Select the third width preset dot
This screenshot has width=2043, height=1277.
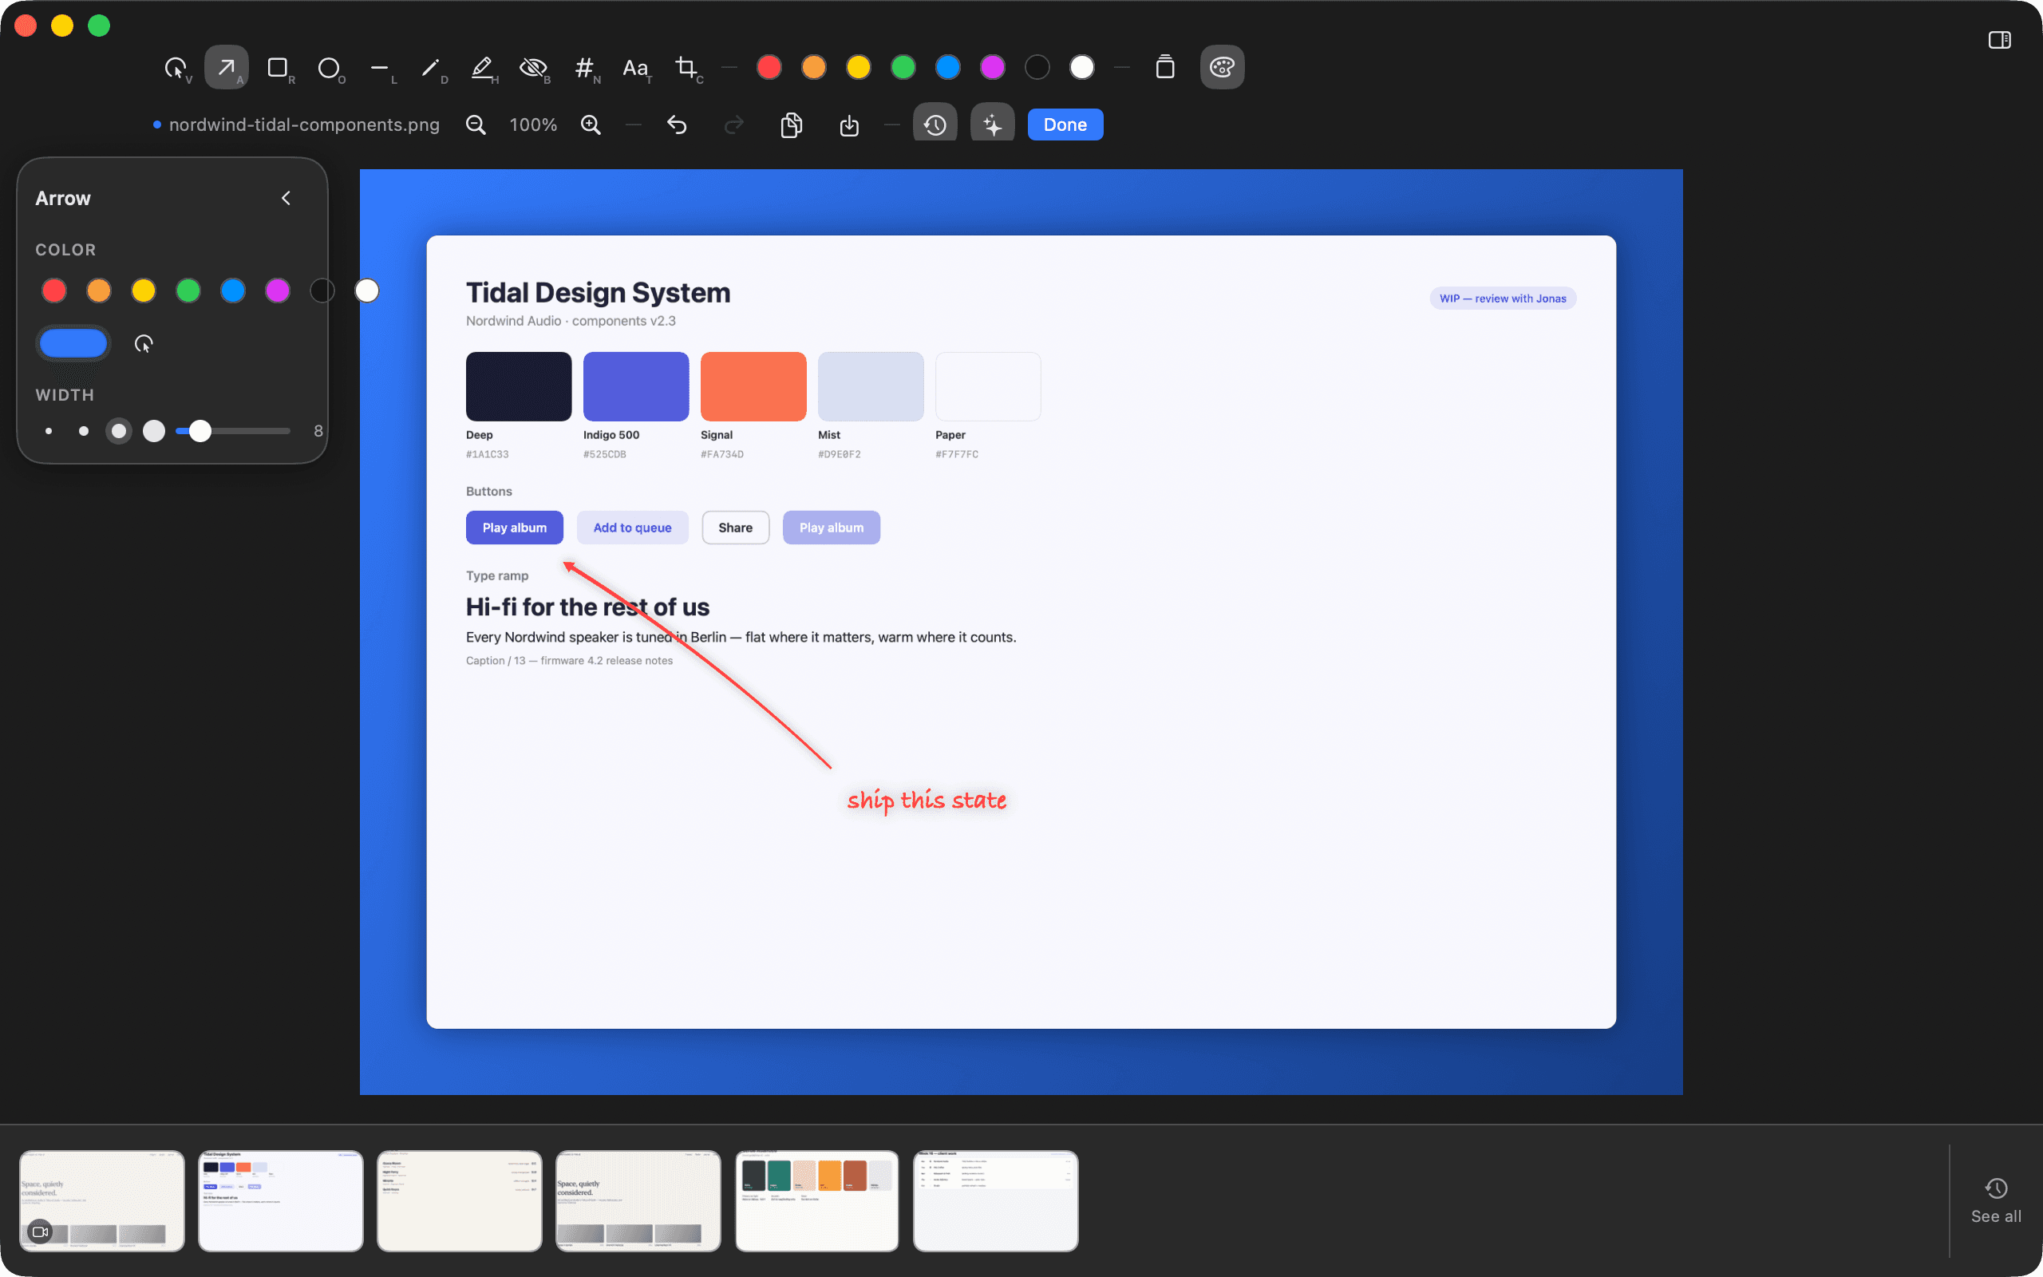(x=119, y=432)
